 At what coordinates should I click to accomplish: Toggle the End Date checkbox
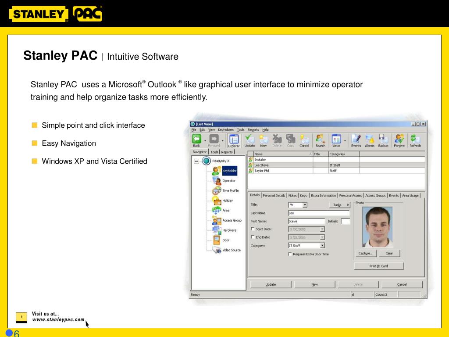tap(253, 237)
